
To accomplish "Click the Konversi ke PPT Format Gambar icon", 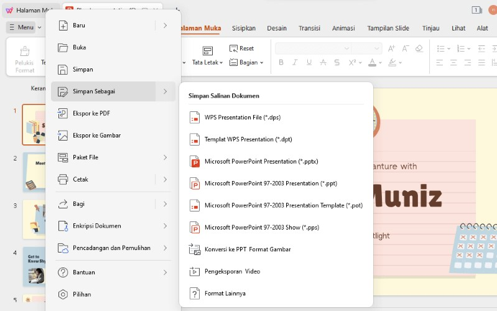I will point(194,249).
